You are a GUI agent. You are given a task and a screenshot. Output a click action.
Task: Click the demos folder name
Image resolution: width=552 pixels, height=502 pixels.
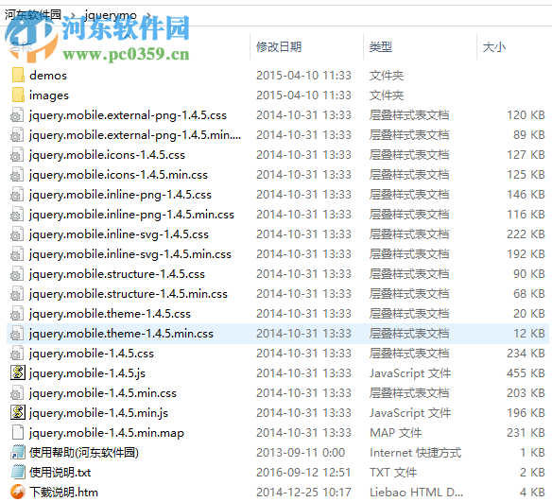tap(48, 76)
